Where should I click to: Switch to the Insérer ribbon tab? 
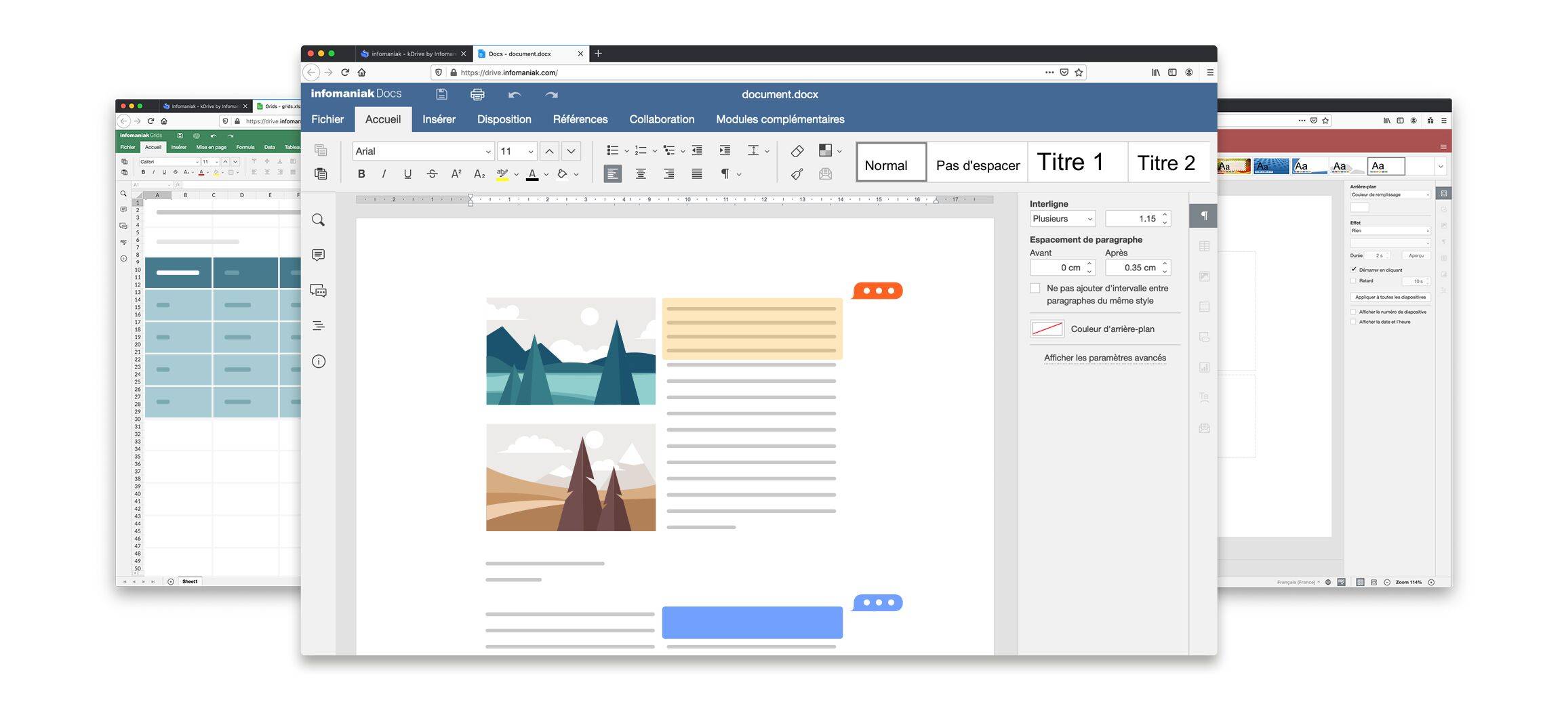pos(439,119)
